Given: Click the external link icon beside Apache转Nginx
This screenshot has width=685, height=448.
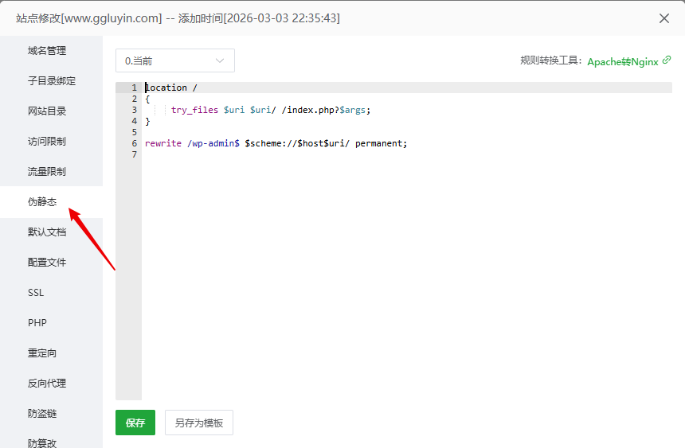Looking at the screenshot, I should click(667, 60).
